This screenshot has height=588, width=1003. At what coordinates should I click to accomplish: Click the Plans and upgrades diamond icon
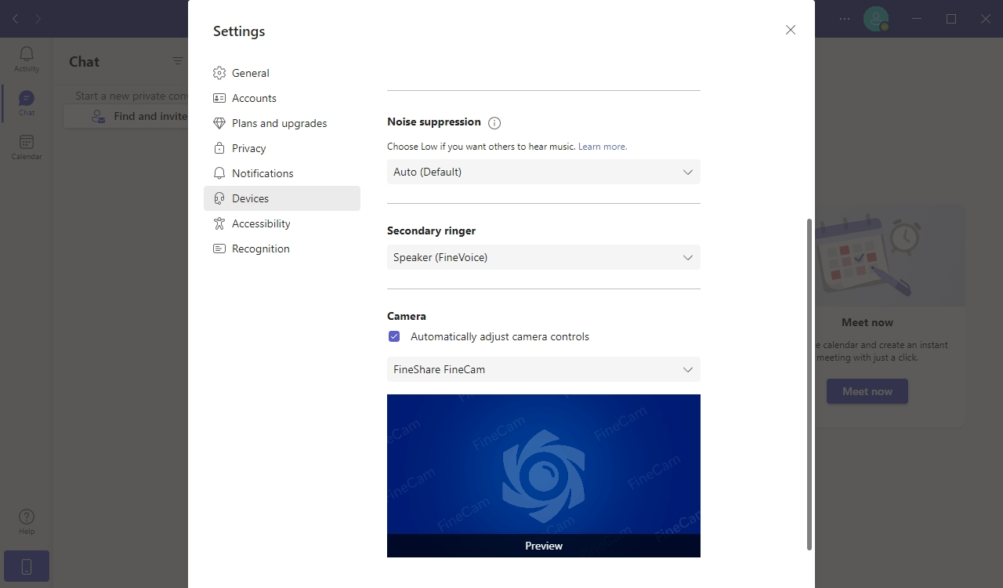click(219, 123)
